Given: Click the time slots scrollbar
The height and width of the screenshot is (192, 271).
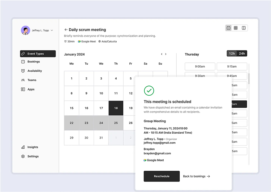Looking at the screenshot, I should coord(249,78).
